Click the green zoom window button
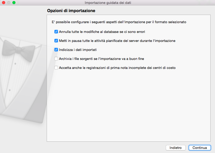Viewport: 215px width, 153px height. (14, 3)
